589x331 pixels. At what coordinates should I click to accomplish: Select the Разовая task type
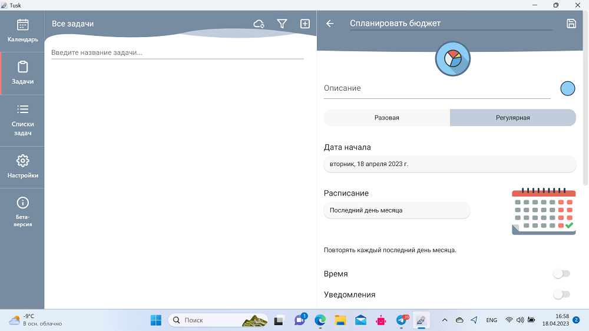click(x=387, y=118)
